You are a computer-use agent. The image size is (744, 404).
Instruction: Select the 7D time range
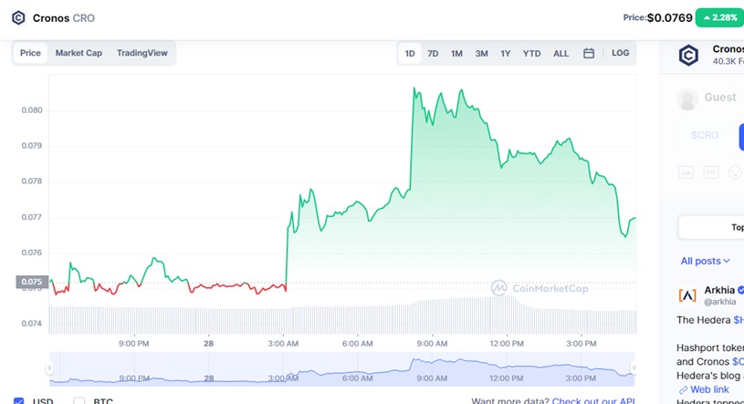433,53
